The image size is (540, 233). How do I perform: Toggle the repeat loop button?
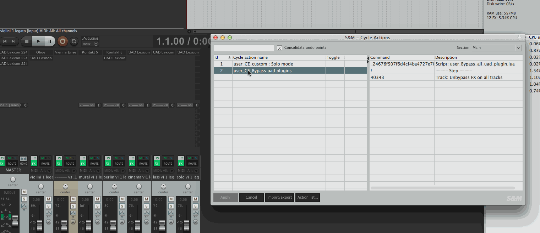click(x=74, y=41)
